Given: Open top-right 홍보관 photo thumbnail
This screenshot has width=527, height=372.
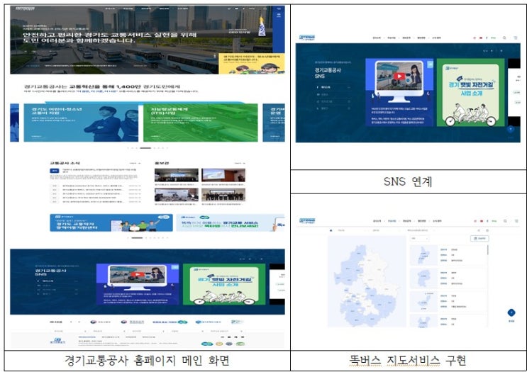Looking at the screenshot, I should pos(223,175).
